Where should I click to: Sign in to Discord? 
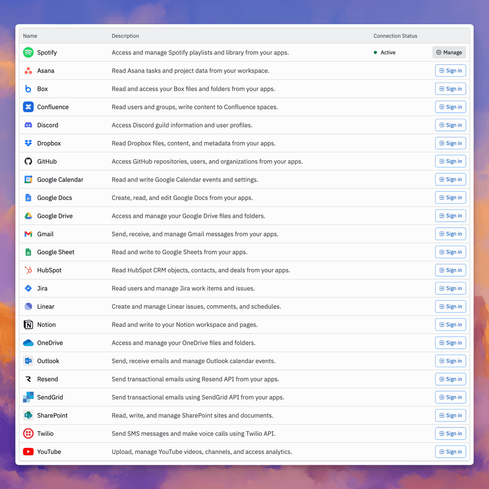pos(450,125)
